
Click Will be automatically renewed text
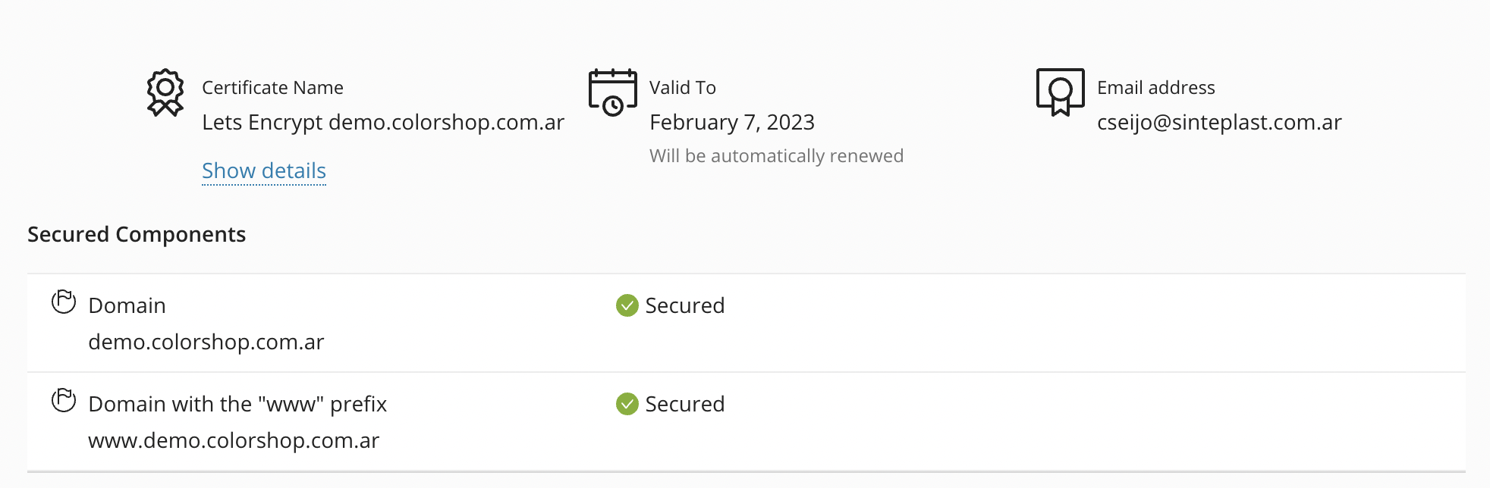[x=775, y=156]
